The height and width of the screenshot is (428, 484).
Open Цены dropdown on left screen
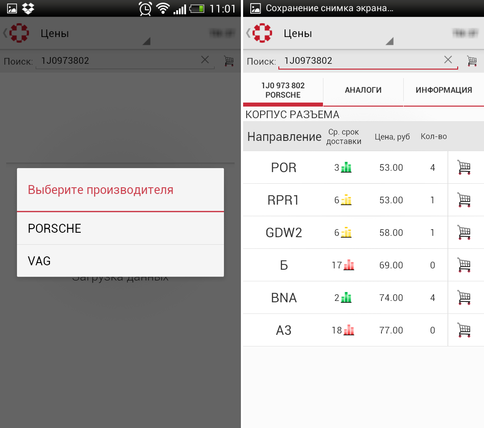point(95,33)
